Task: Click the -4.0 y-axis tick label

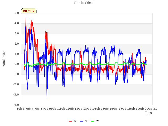Action: (x=16, y=105)
